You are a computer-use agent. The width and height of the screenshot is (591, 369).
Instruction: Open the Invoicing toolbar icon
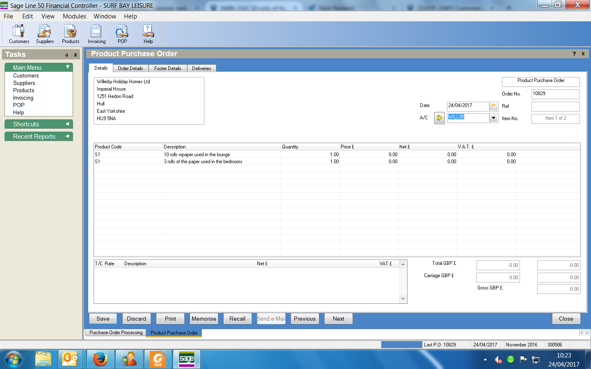click(x=96, y=34)
